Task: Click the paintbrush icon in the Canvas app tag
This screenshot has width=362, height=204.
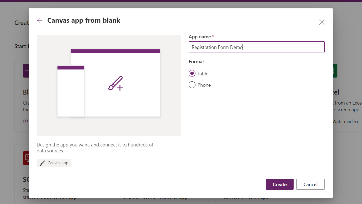Action: click(42, 163)
